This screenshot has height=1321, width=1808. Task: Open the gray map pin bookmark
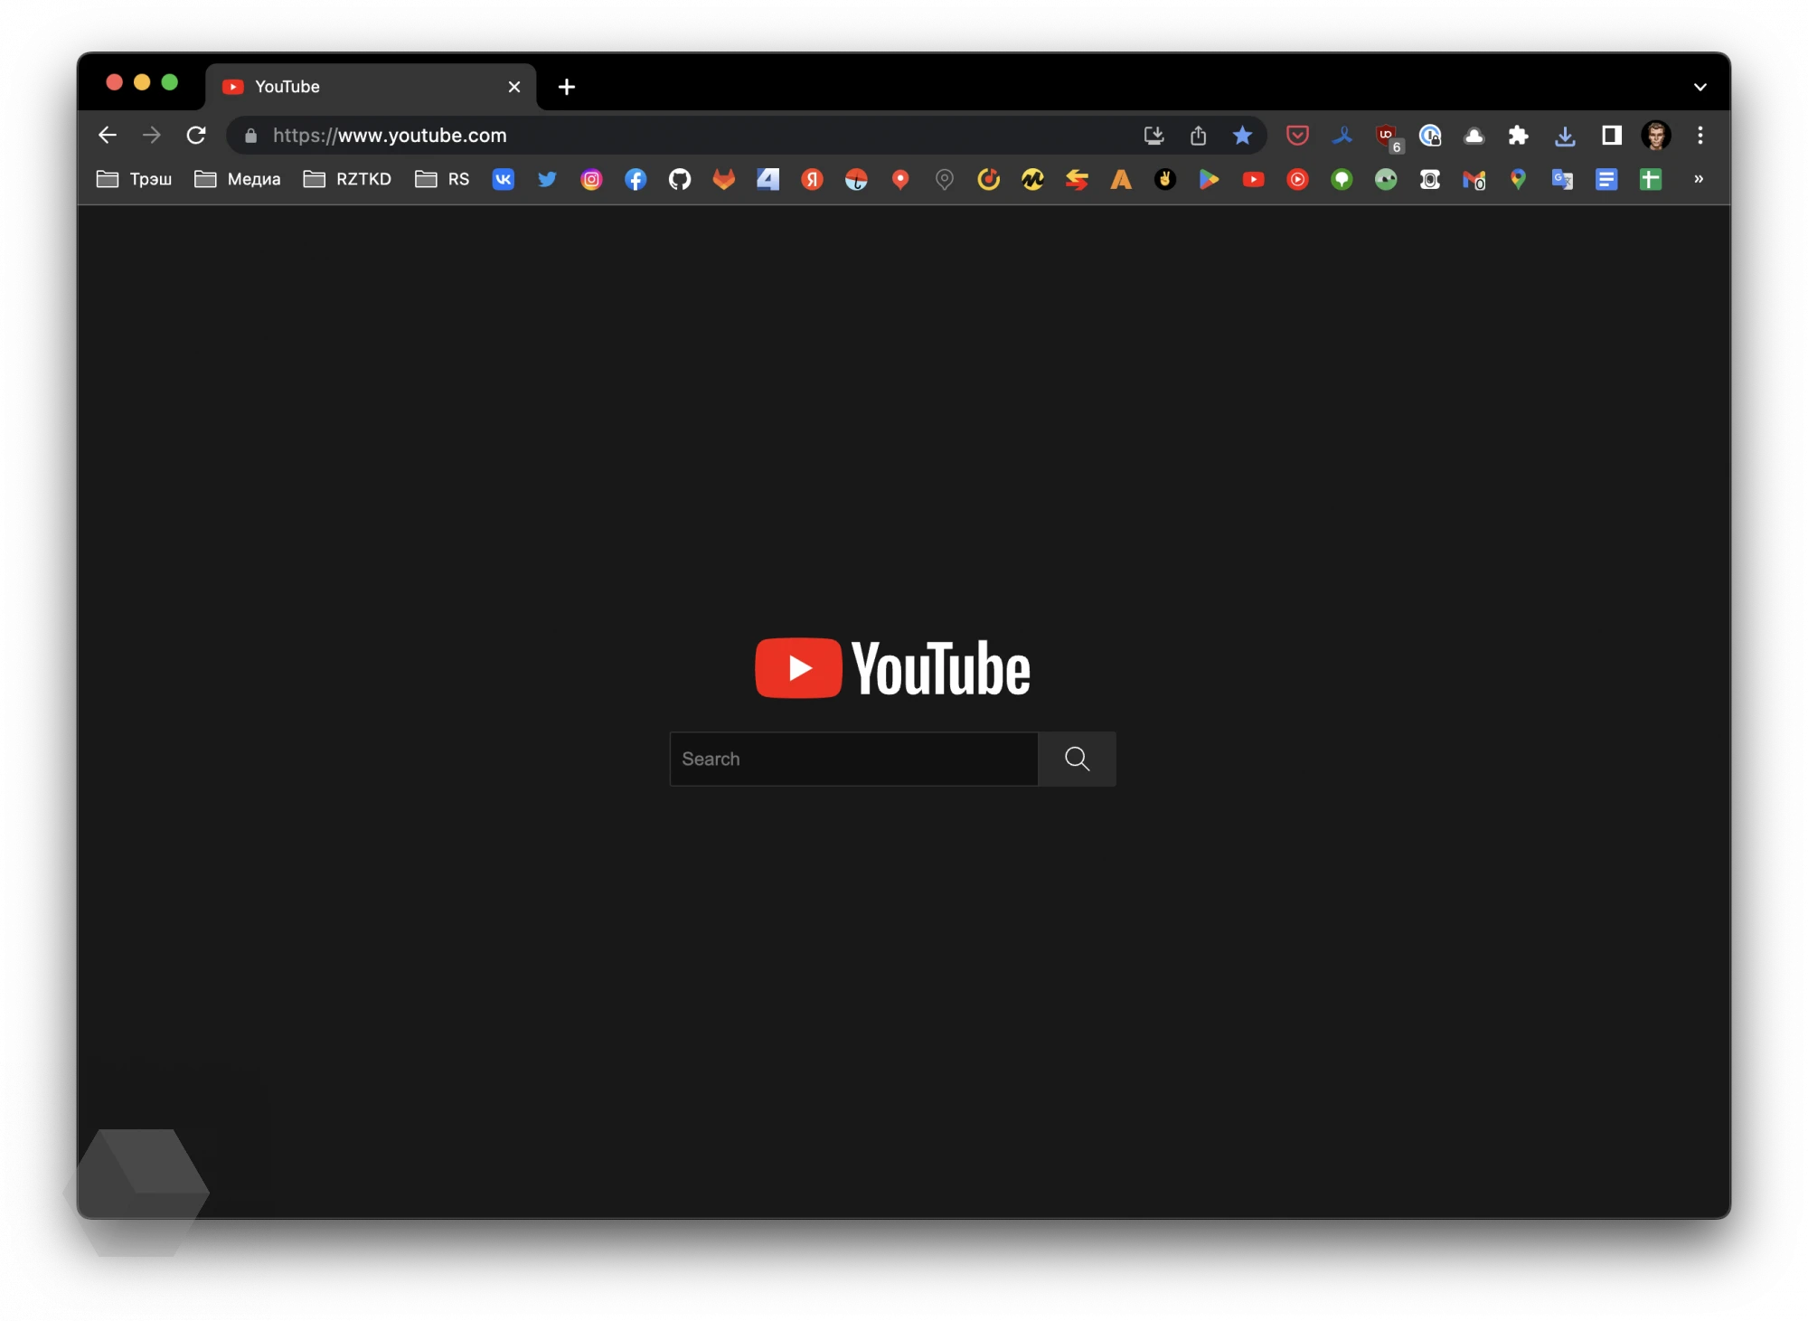pos(945,179)
